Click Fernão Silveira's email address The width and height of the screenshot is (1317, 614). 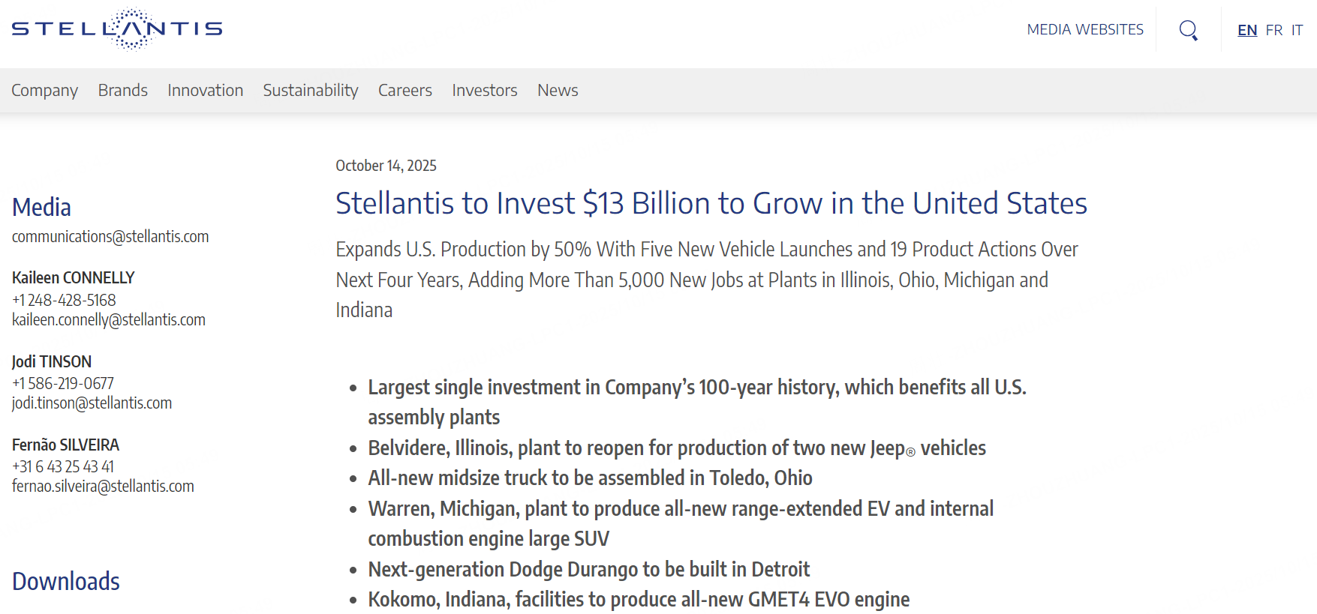tap(103, 487)
